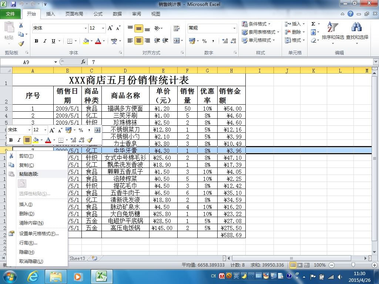Screen dimensions: 379x284
Task: Apply percent style in ribbon number group
Action: coord(204,41)
